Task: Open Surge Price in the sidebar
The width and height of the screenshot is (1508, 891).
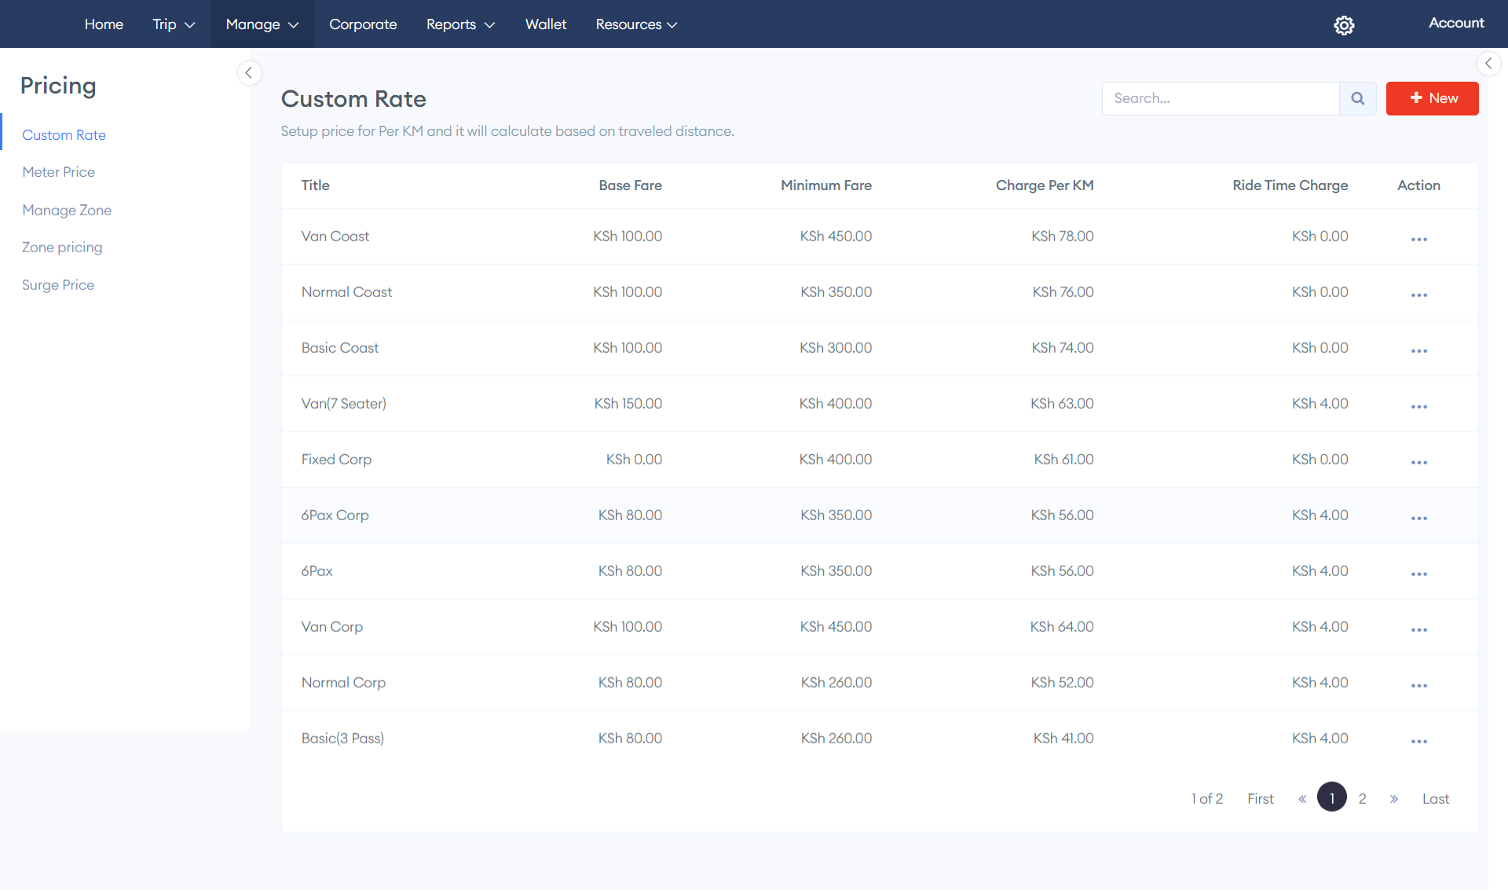Action: coord(58,284)
